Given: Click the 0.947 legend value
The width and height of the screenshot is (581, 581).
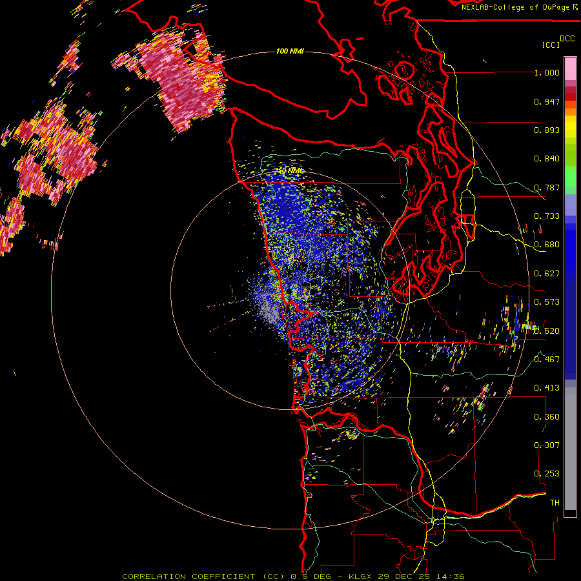Looking at the screenshot, I should pos(547,101).
